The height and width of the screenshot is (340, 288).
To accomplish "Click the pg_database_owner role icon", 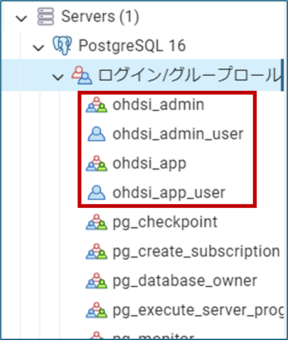I will (x=96, y=281).
